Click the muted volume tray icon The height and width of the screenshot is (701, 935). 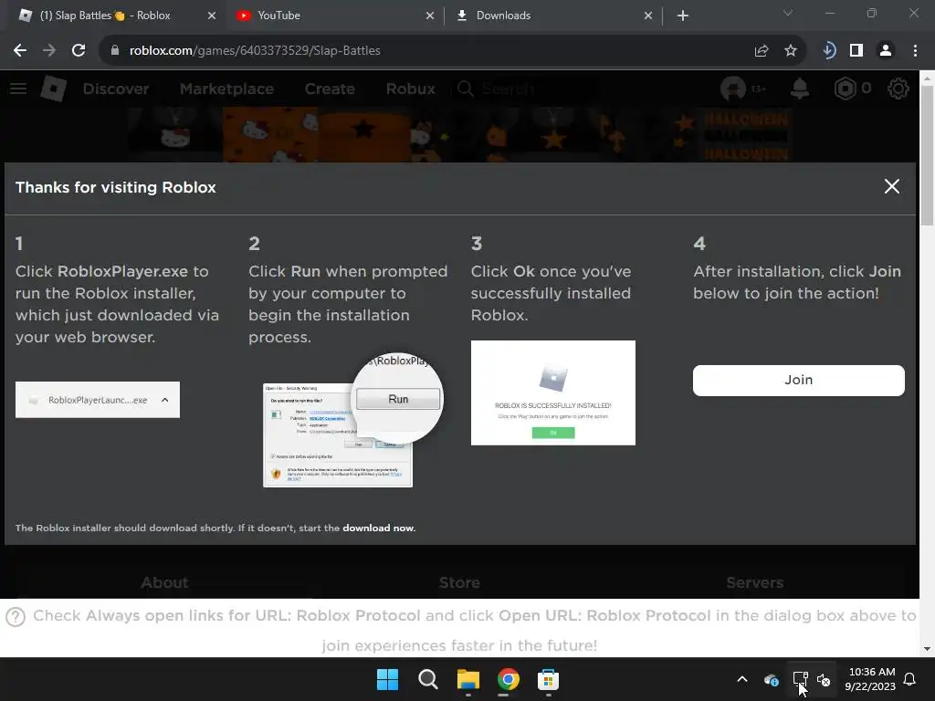coord(824,679)
